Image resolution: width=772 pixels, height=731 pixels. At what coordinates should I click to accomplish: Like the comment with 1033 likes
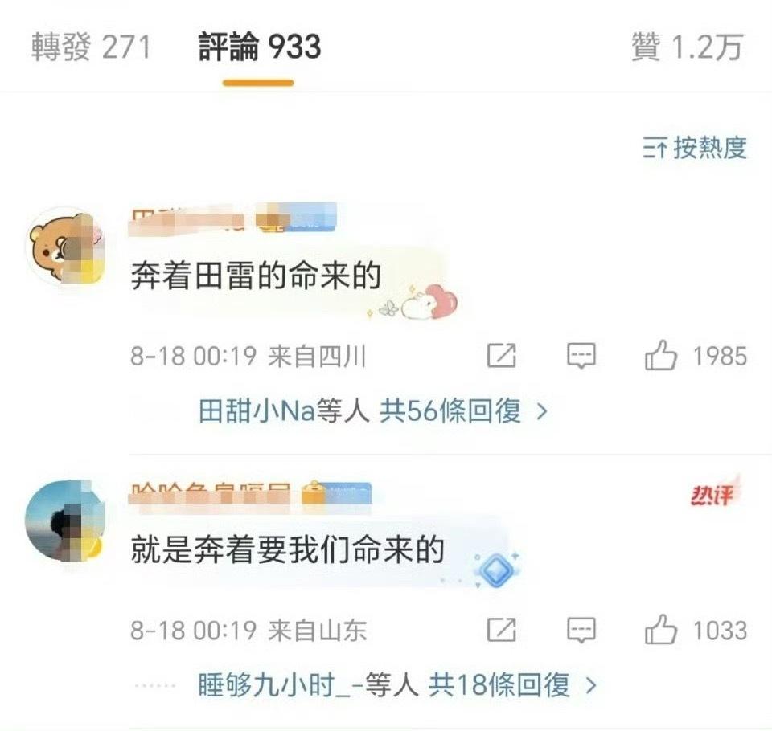click(x=660, y=629)
